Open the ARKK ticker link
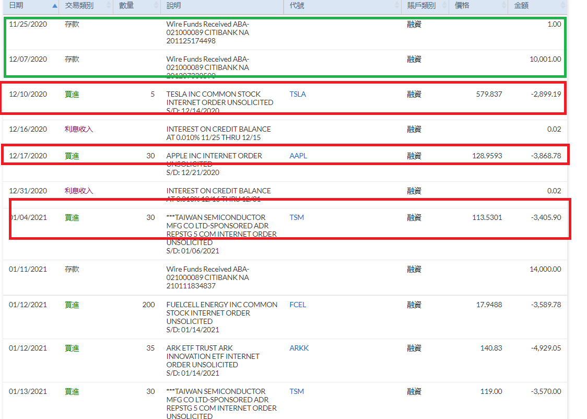This screenshot has width=587, height=419. (x=299, y=348)
